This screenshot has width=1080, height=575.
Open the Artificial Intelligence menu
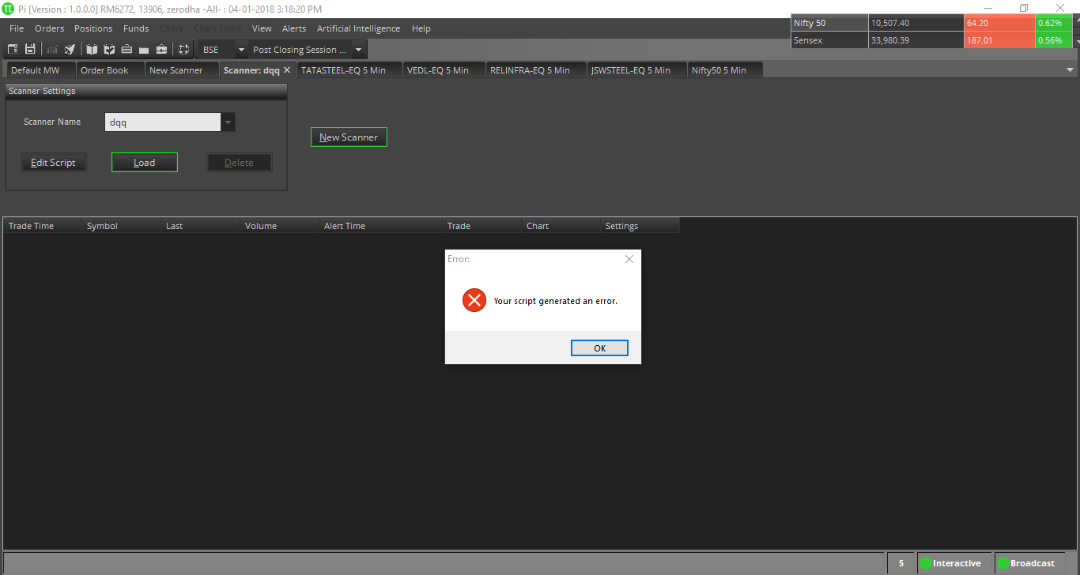(358, 28)
